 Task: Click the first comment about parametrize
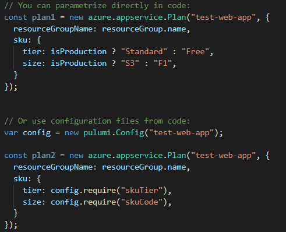coord(97,6)
